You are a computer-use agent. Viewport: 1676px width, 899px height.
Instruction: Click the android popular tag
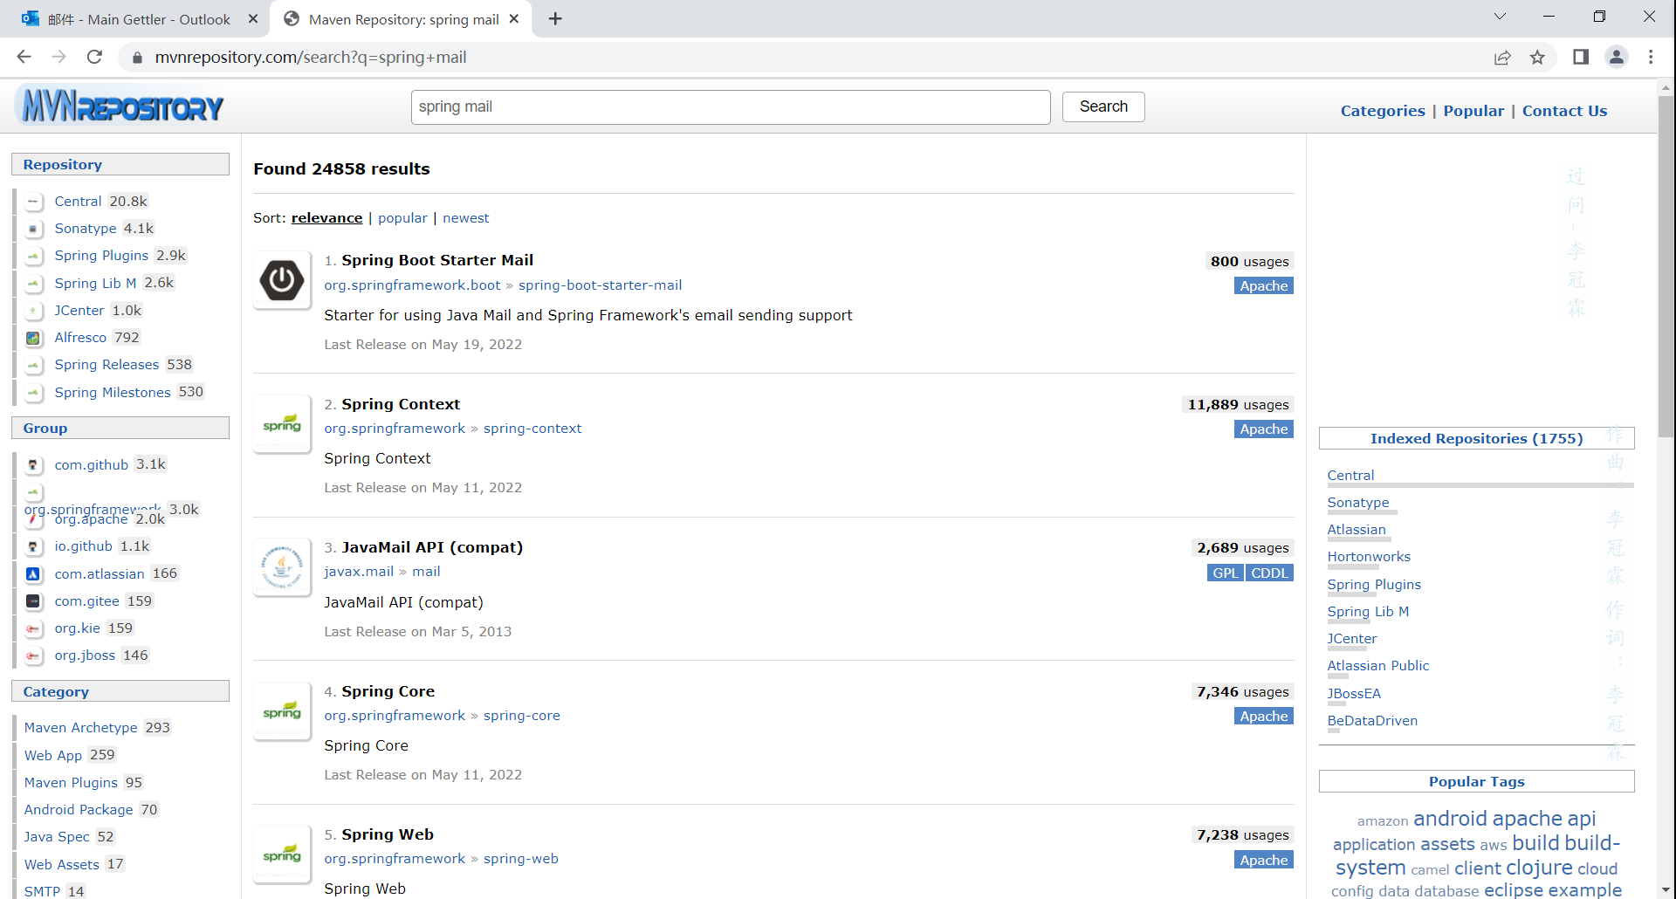1450,819
